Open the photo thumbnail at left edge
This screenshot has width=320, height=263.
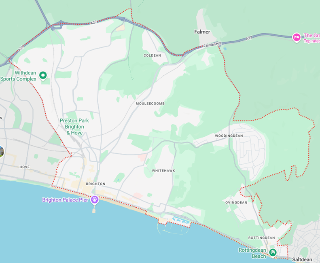2,152
